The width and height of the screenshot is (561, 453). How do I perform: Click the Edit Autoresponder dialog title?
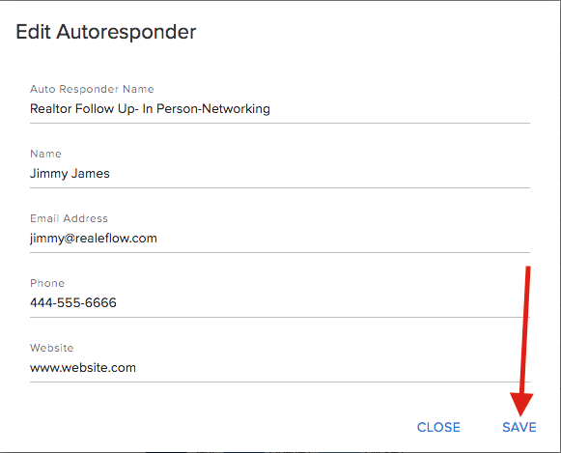(106, 32)
